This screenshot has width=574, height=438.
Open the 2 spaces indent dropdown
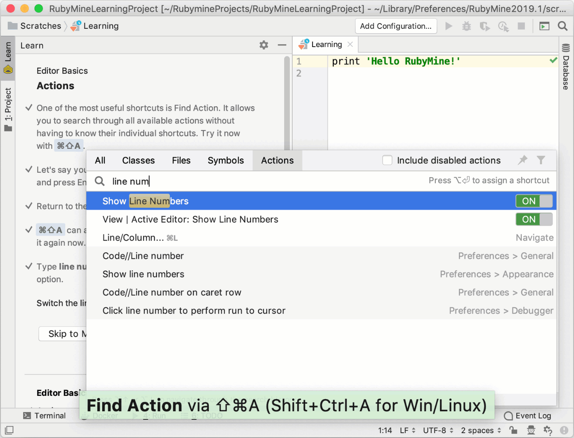click(x=481, y=430)
